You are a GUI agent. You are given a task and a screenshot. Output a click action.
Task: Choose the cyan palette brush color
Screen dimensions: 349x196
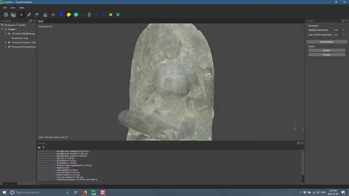pyautogui.click(x=76, y=15)
